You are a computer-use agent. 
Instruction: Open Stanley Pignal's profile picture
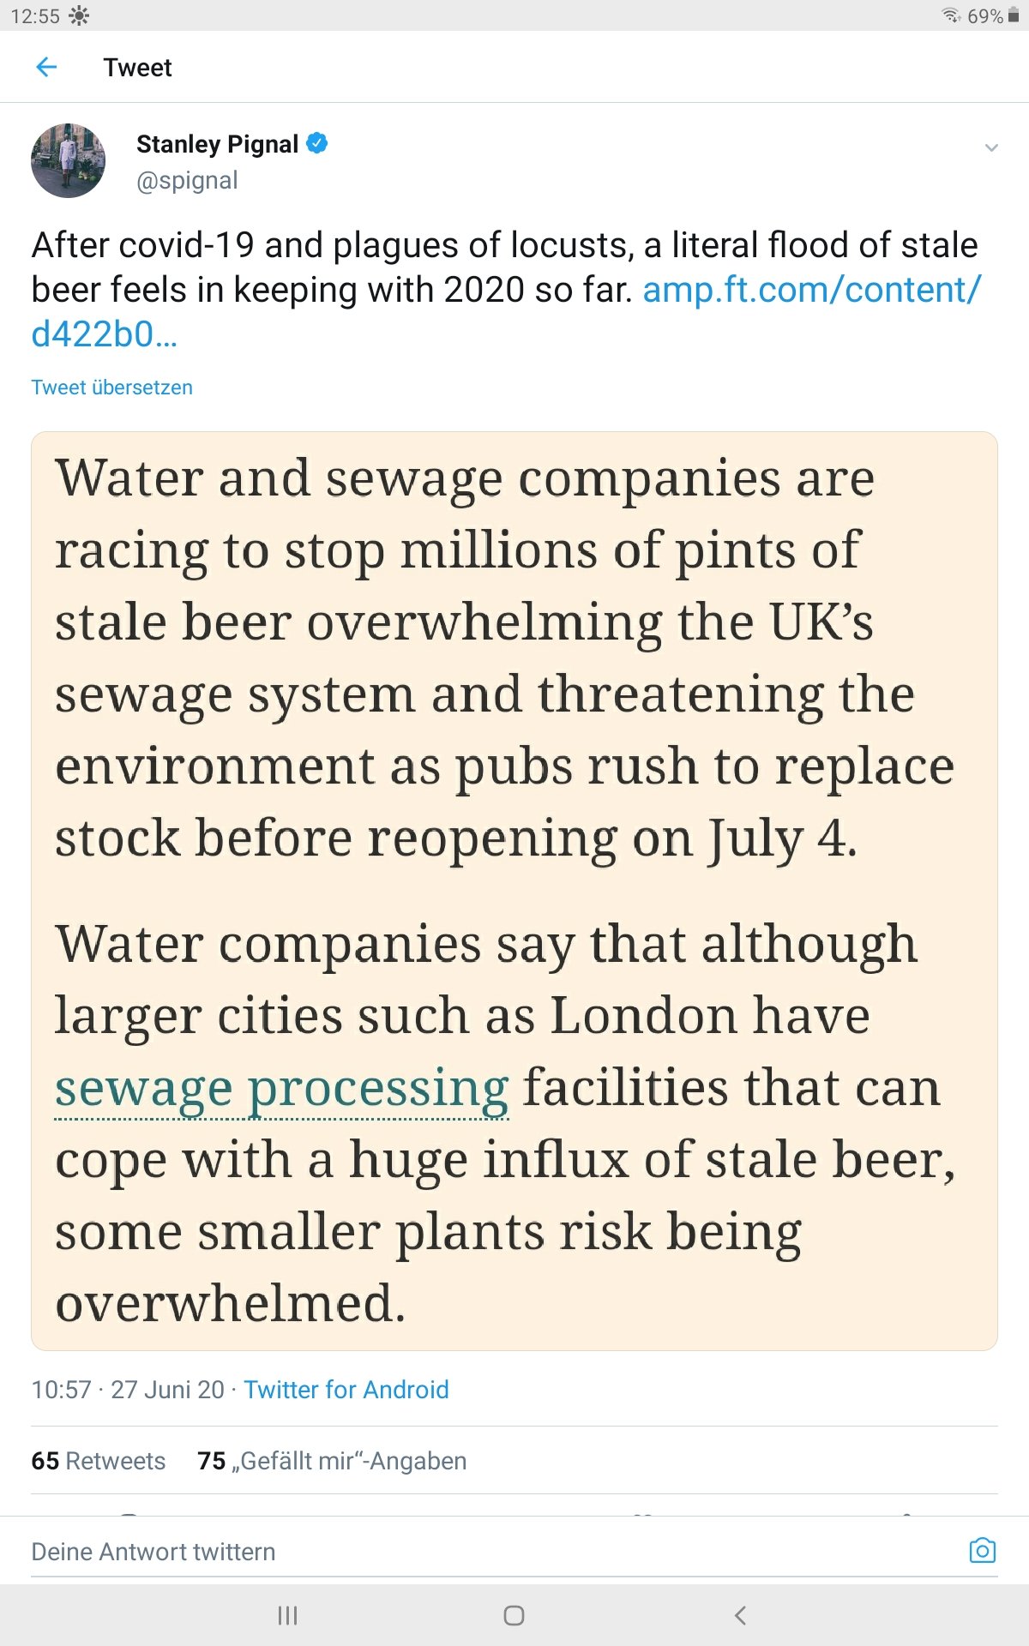(x=68, y=160)
